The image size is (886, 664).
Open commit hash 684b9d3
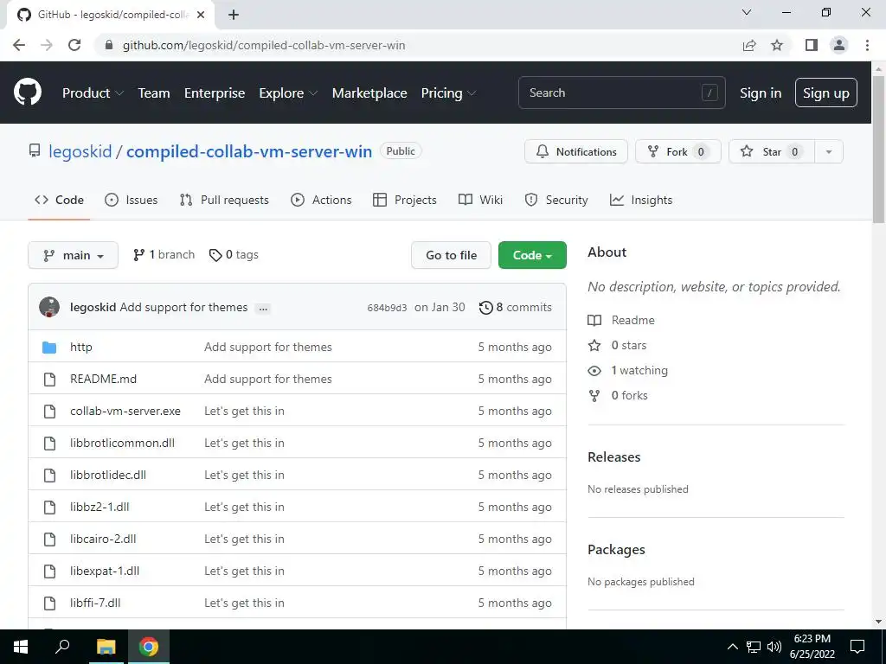point(387,308)
